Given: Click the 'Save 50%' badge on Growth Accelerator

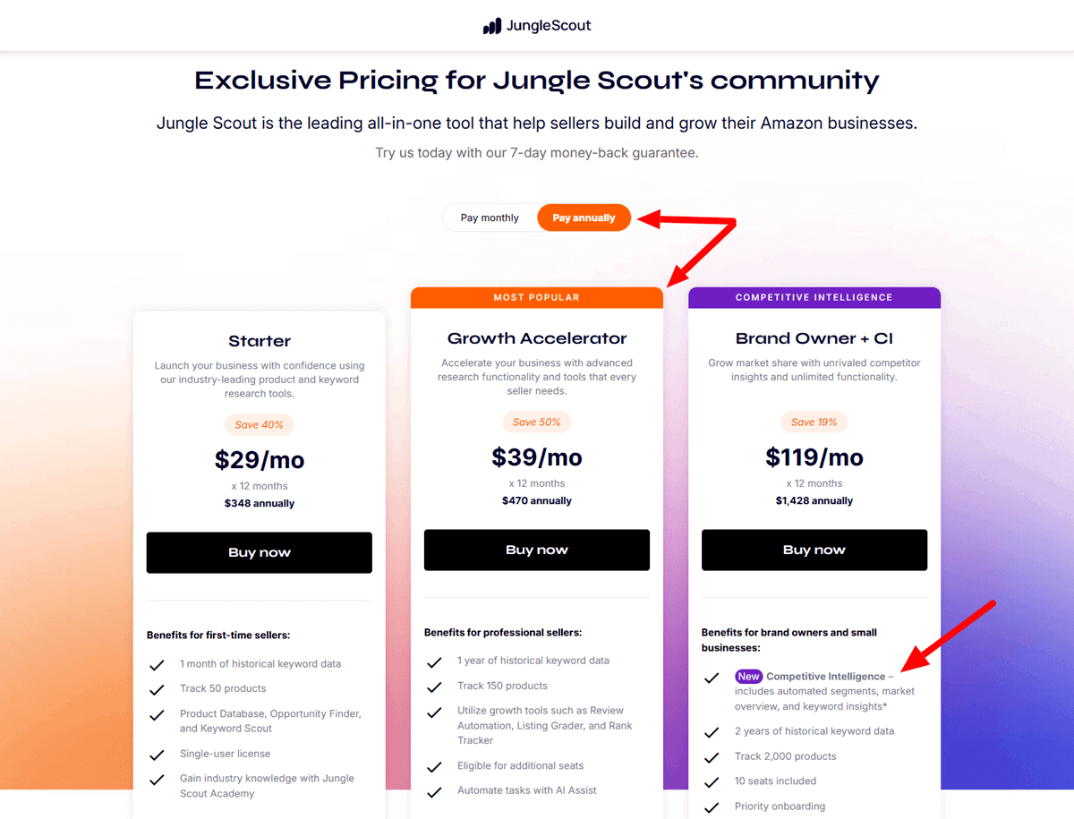Looking at the screenshot, I should (x=536, y=422).
